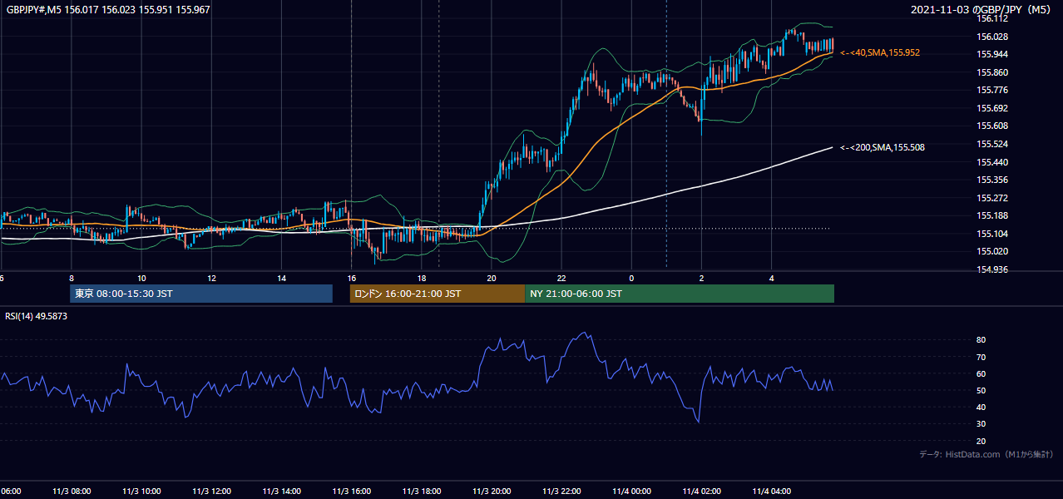Viewport: 1063px width, 499px height.
Task: Click price axis value 155.944
Action: pyautogui.click(x=992, y=54)
